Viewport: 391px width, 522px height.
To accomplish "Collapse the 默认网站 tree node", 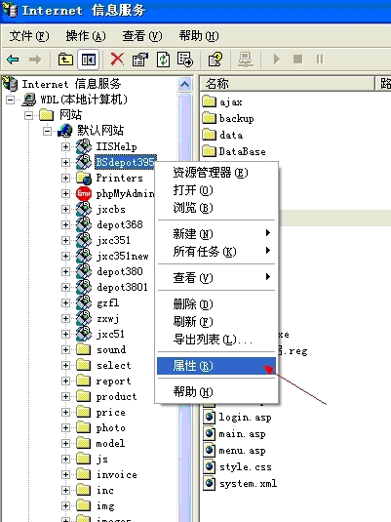I will click(47, 131).
